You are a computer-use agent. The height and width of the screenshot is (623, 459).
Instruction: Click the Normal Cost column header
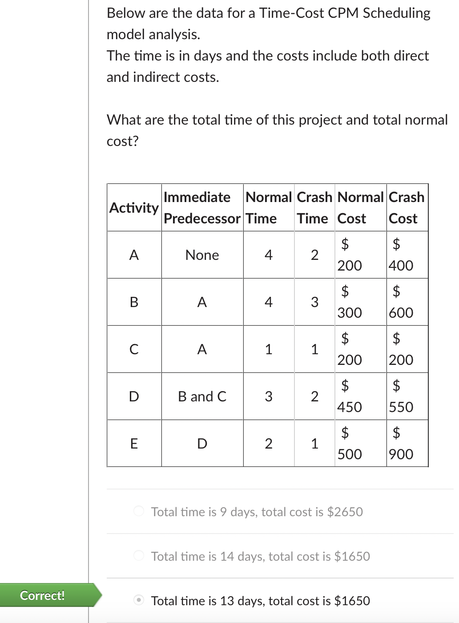tap(360, 207)
